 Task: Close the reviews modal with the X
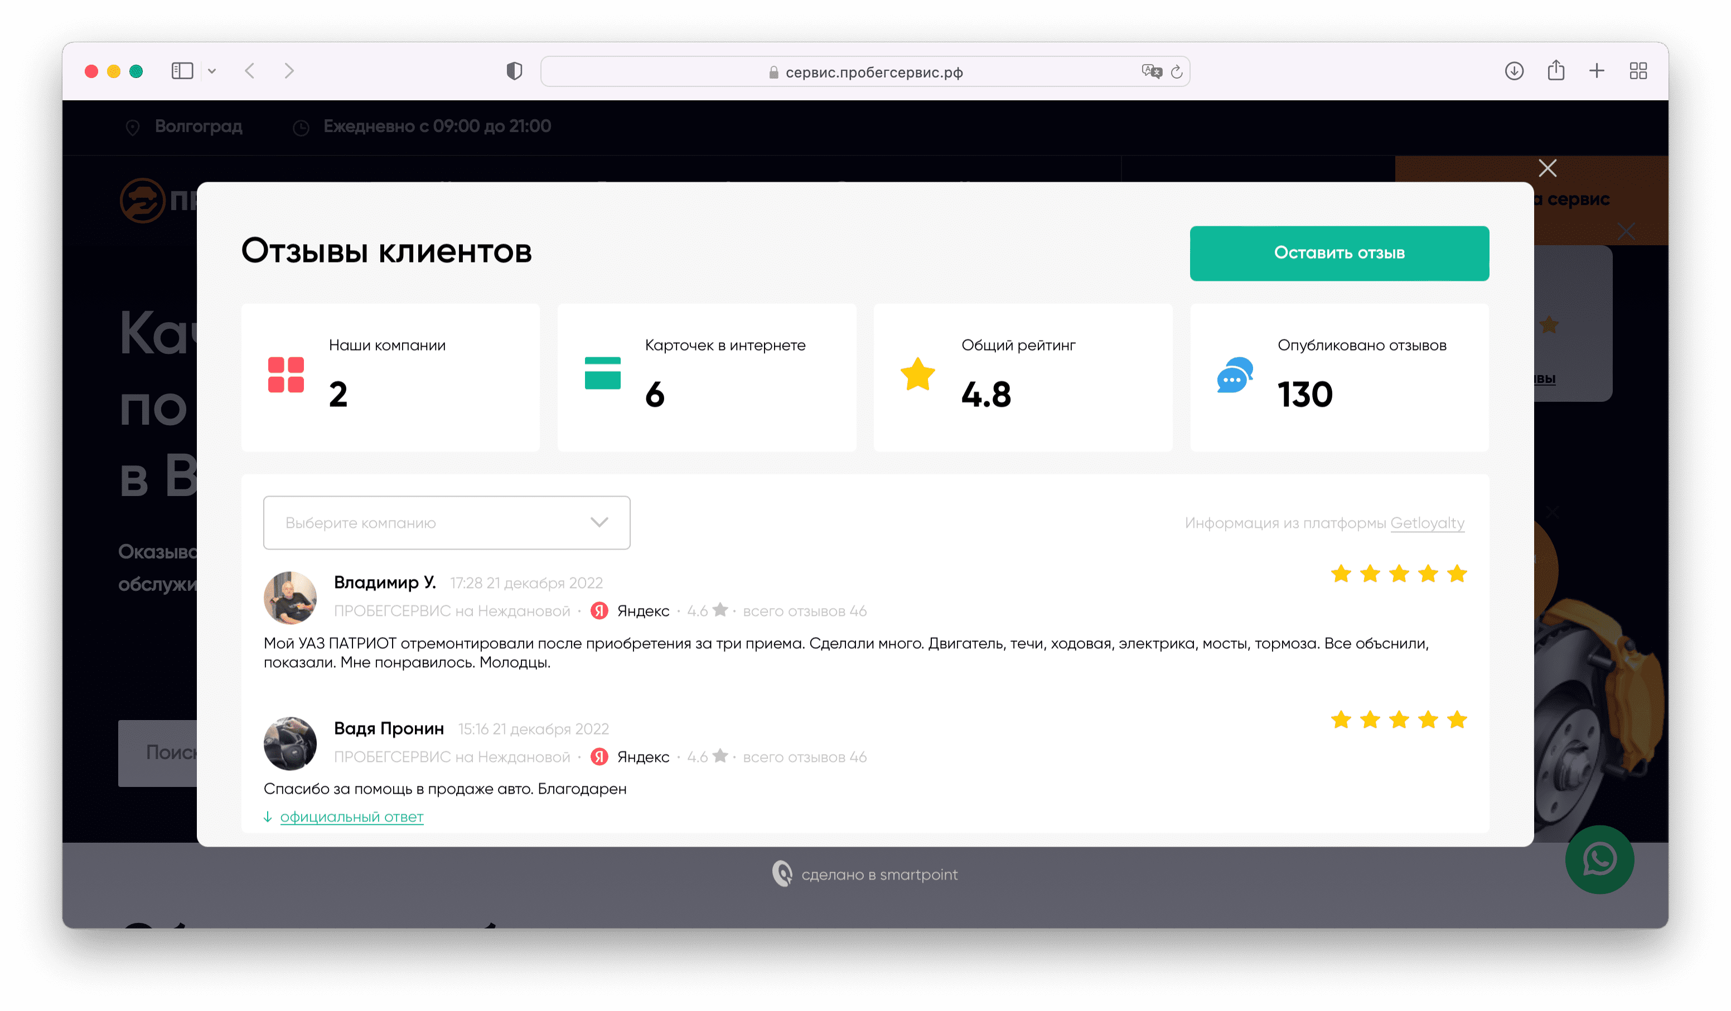[x=1547, y=168]
